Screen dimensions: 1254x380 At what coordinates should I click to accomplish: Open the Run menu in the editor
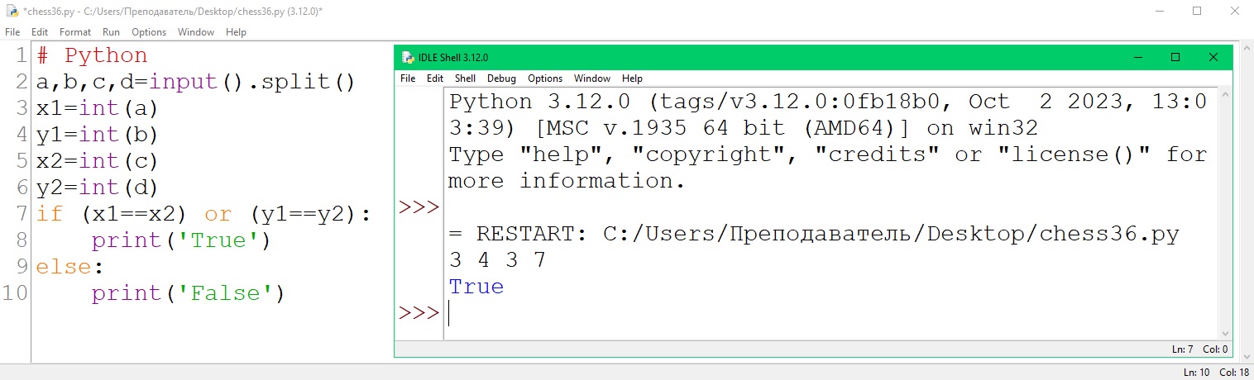point(111,32)
